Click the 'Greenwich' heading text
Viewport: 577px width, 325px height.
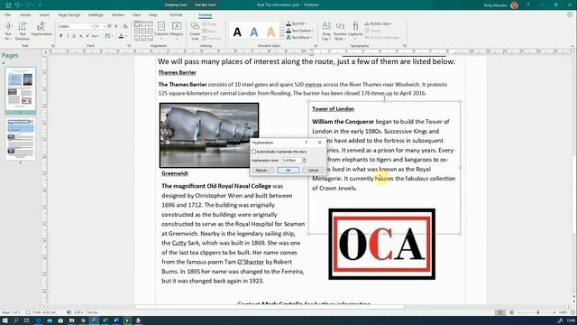(x=175, y=173)
